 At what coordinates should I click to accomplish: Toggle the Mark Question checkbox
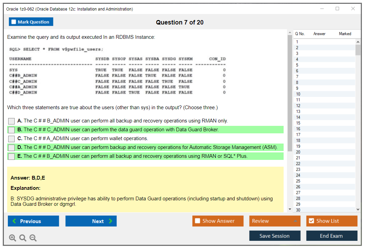pos(14,22)
